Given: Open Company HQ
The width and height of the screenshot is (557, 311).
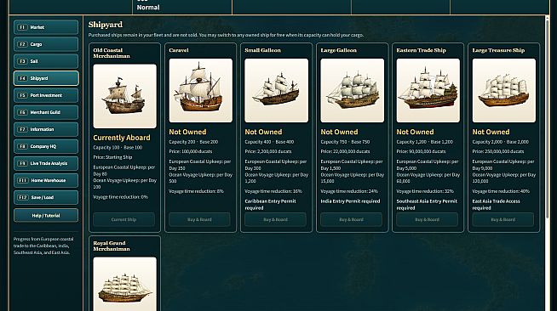Looking at the screenshot, I should 46,146.
